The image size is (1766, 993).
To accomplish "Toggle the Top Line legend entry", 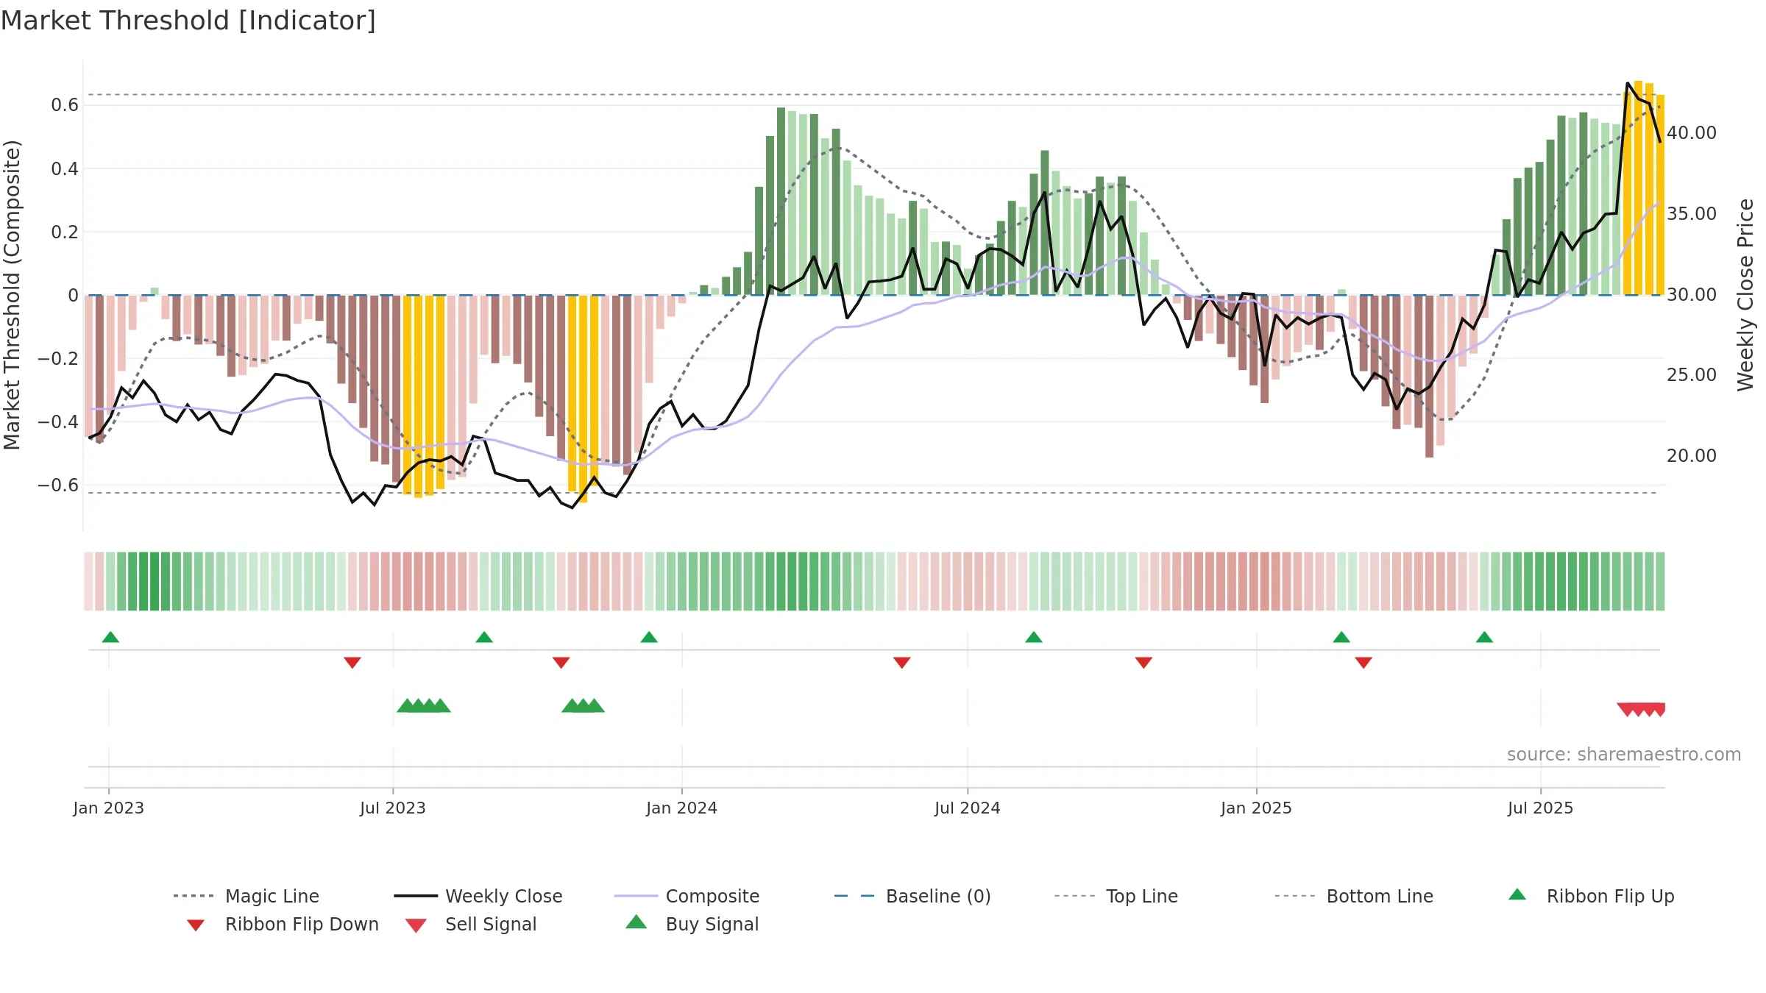I will coord(1116,896).
